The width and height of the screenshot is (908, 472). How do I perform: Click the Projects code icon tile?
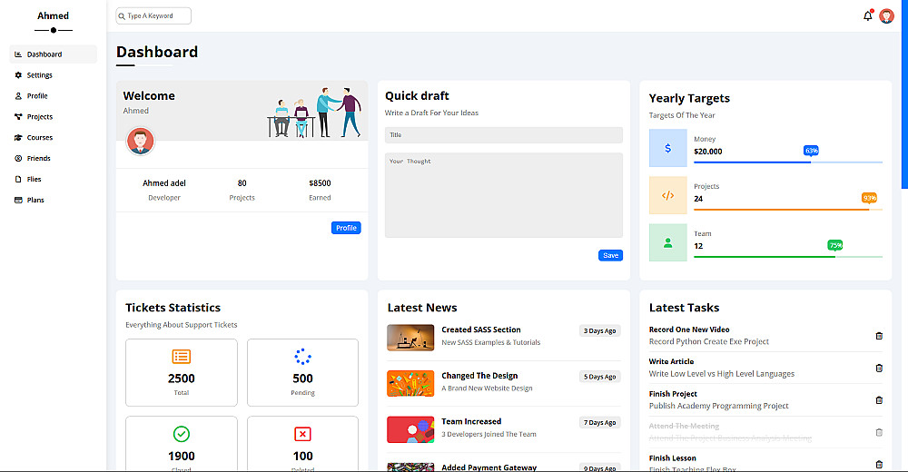[667, 196]
